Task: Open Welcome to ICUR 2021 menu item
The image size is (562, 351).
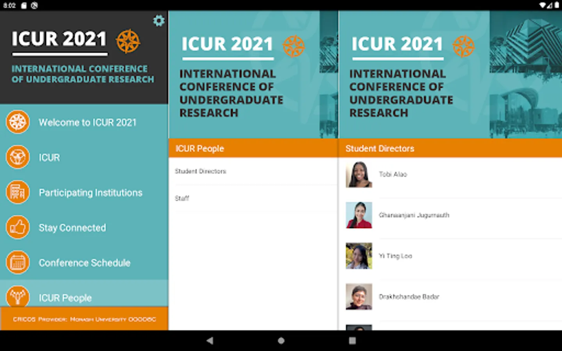Action: tap(84, 122)
